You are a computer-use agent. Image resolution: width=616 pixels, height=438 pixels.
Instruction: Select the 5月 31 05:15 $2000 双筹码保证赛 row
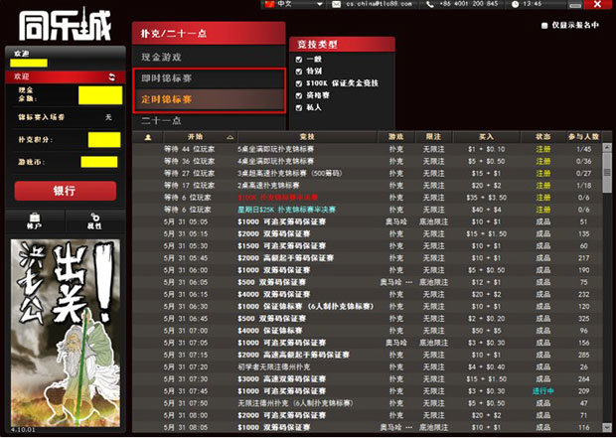(367, 234)
